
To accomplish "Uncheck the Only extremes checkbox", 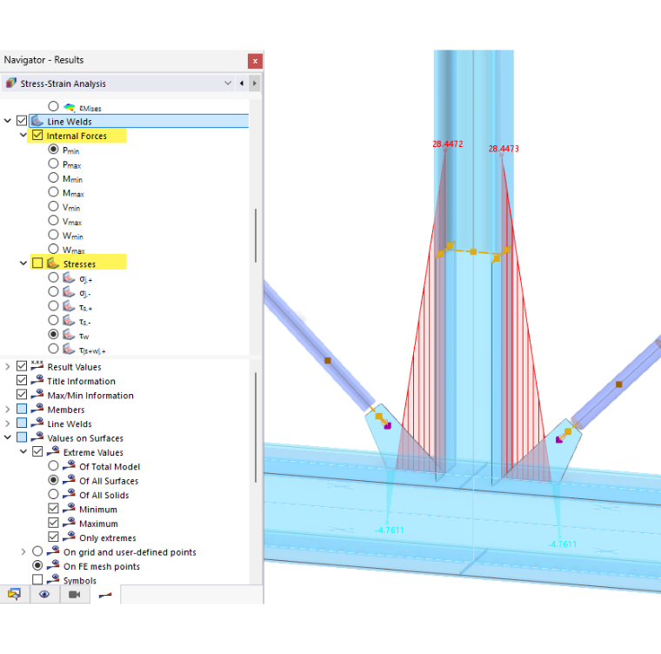I will pyautogui.click(x=53, y=537).
